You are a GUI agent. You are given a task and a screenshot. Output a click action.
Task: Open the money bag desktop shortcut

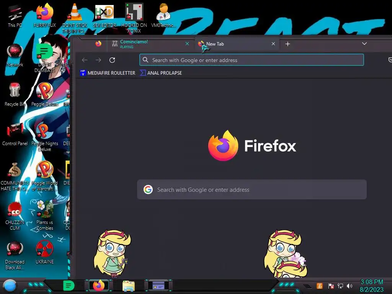point(15,176)
